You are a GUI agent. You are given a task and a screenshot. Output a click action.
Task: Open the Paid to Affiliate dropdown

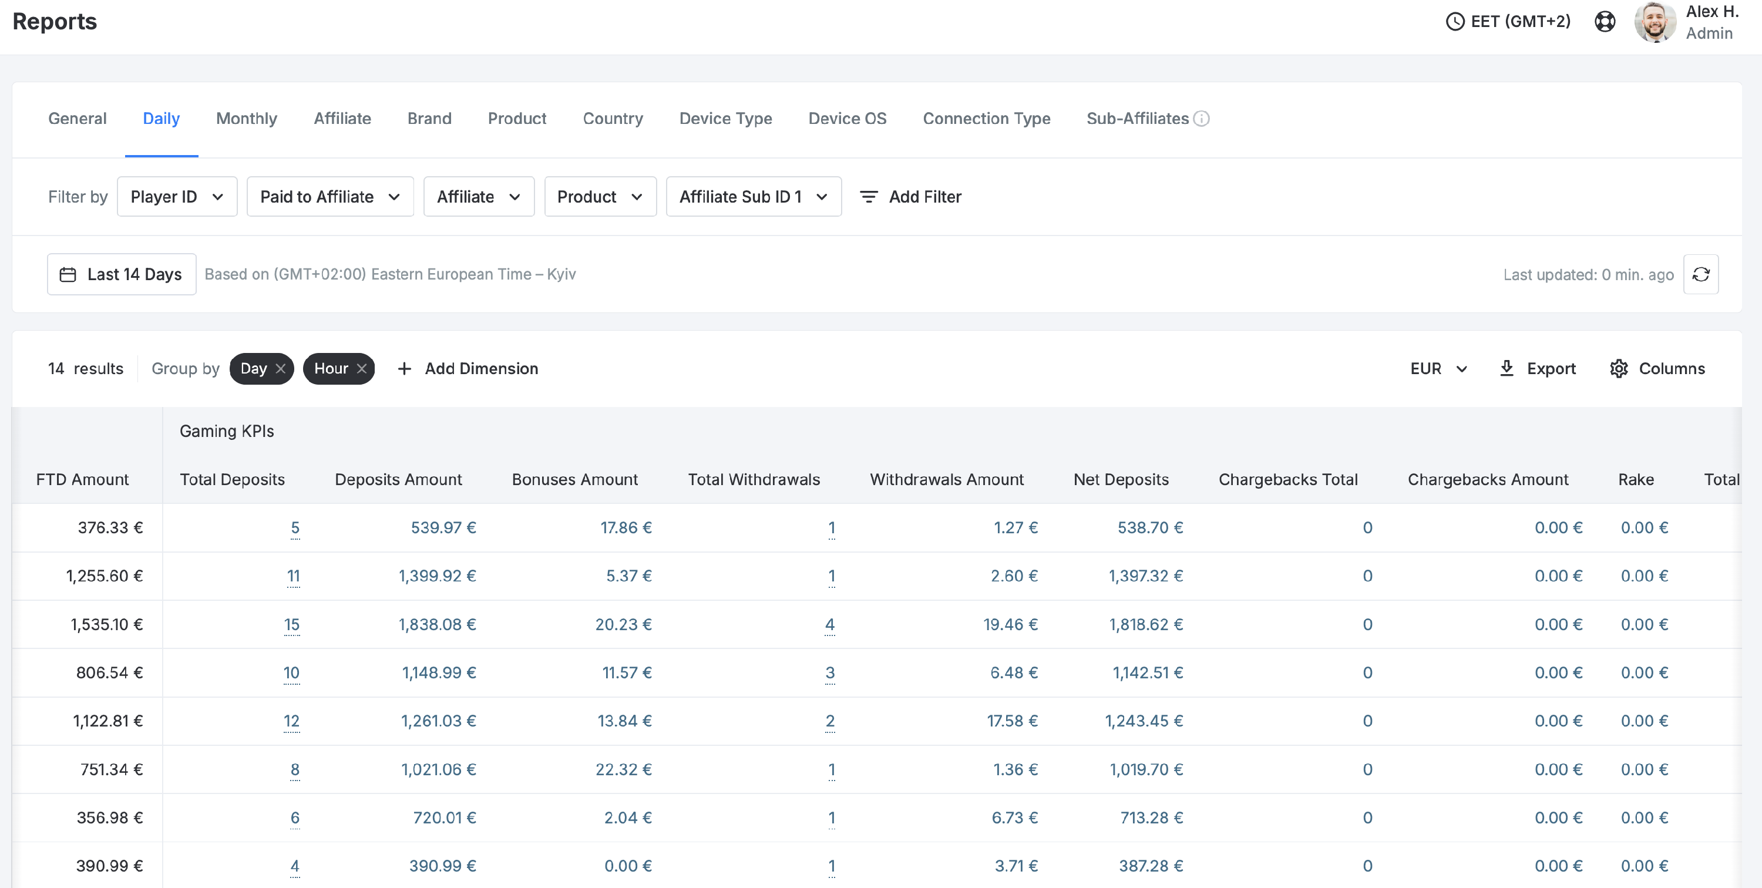pyautogui.click(x=329, y=197)
